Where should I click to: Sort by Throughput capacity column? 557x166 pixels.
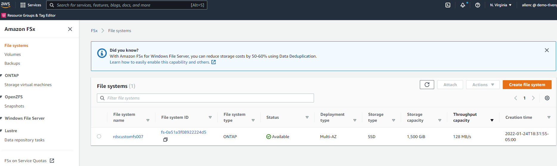tap(492, 120)
